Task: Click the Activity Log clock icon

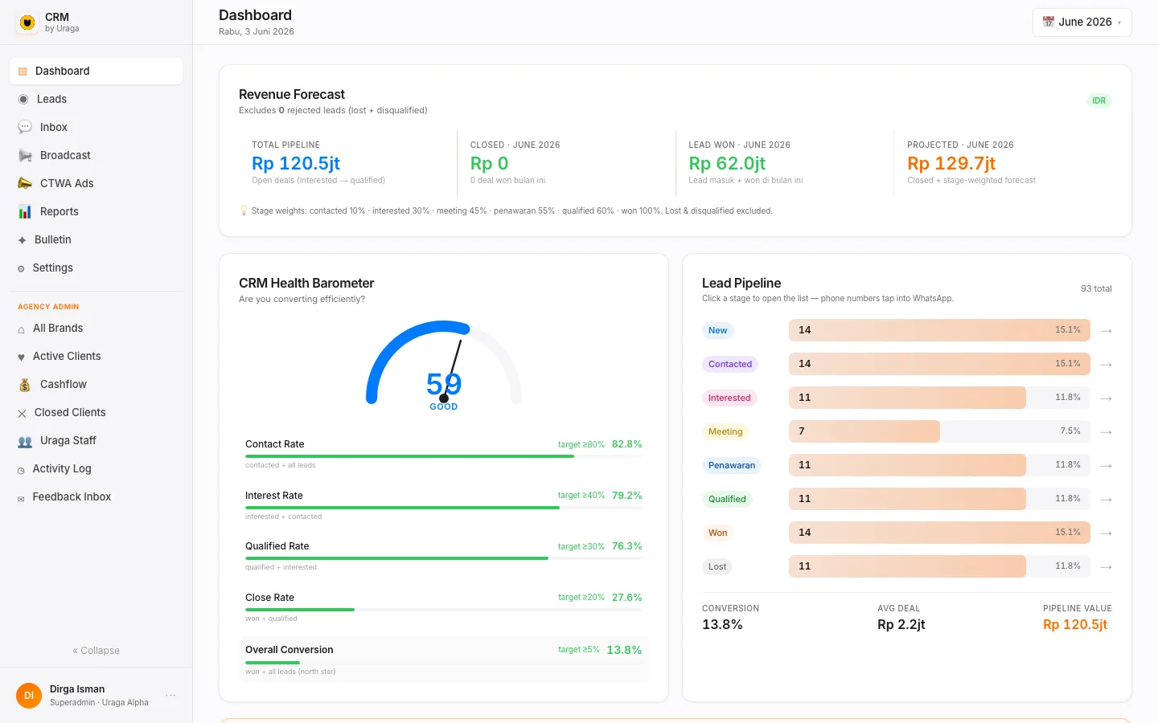Action: coord(21,470)
